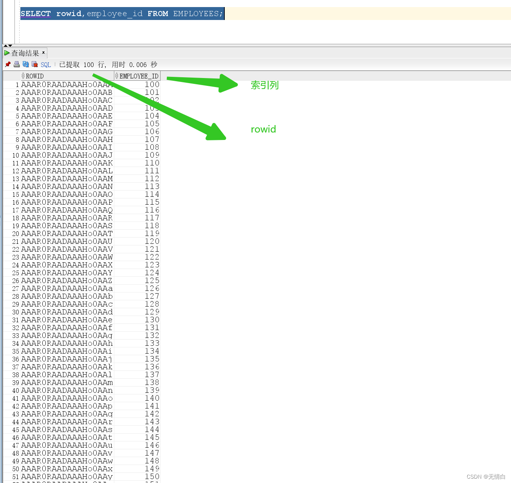The image size is (511, 483).
Task: Select EMPLOYEE_ID cell 104
Action: pos(137,116)
